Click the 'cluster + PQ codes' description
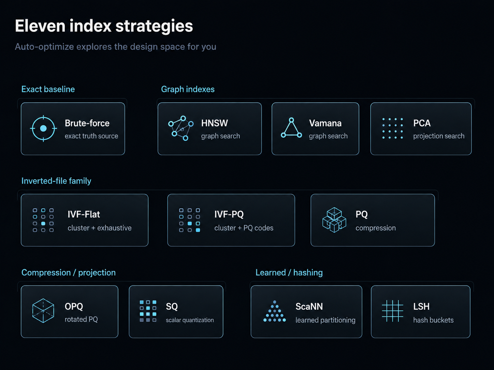The image size is (494, 370). (x=244, y=228)
